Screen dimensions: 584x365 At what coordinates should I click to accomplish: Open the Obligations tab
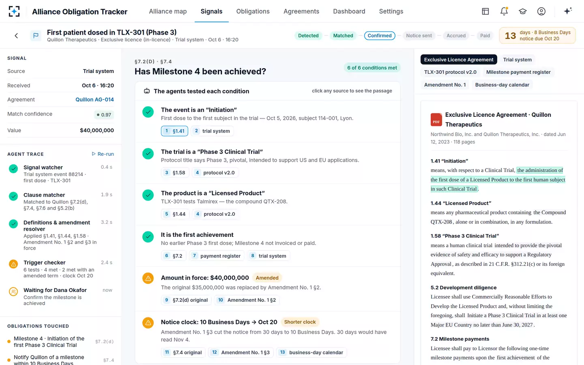tap(253, 11)
